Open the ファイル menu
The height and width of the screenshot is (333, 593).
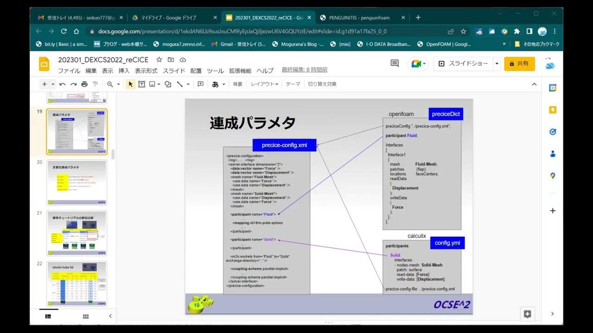69,71
